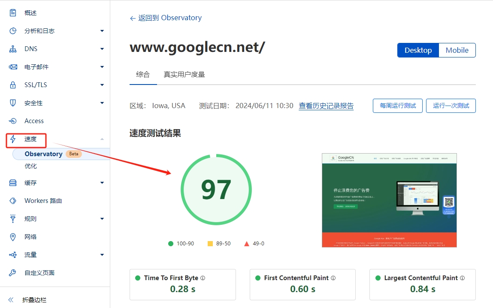493x308 pixels.
Task: Switch to Desktop view
Action: [418, 50]
